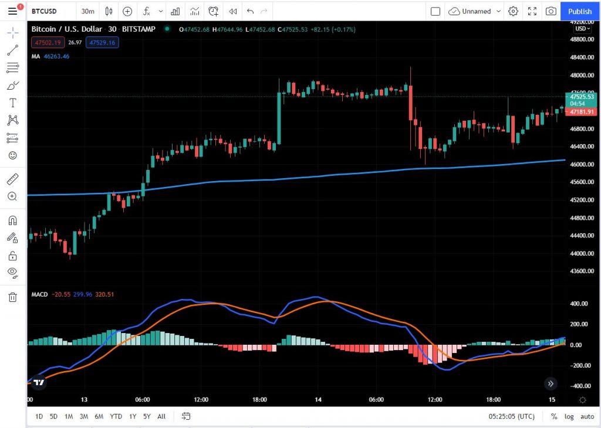
Task: Toggle hide all drawings eye icon
Action: pyautogui.click(x=13, y=273)
